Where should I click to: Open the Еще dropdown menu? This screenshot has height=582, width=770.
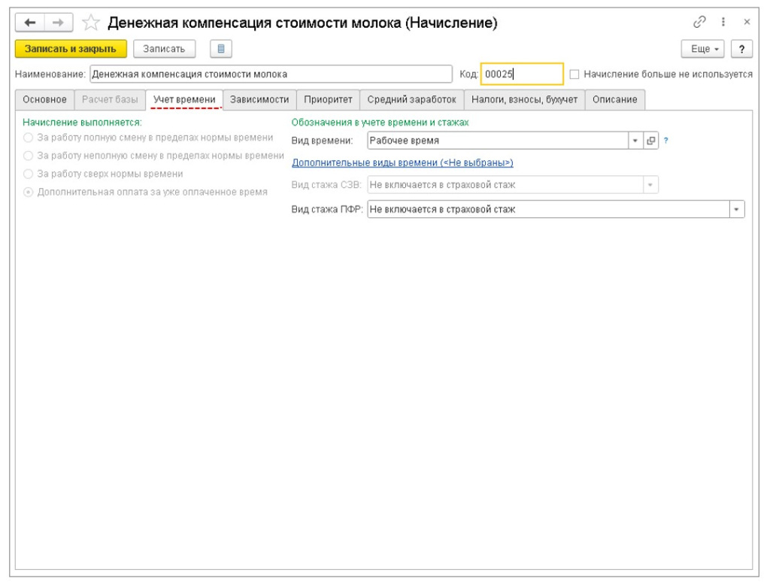[x=704, y=49]
